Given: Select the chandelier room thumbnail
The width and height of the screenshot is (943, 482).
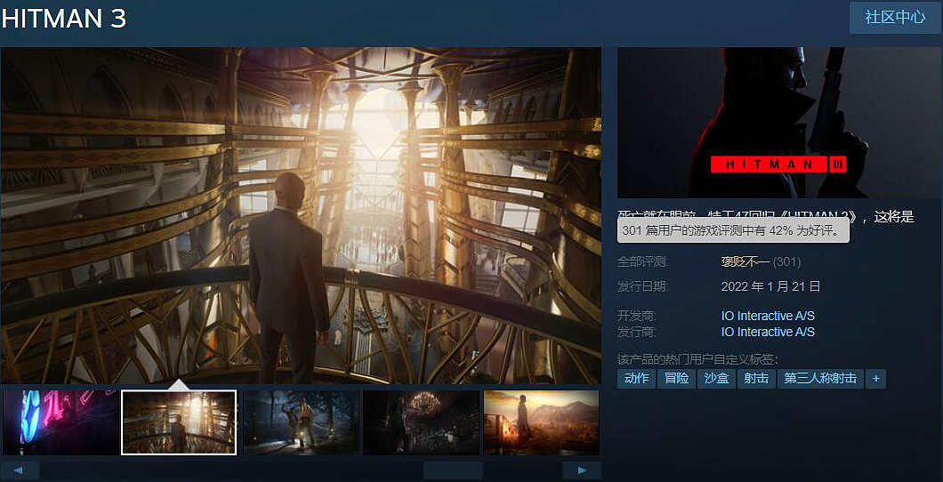Looking at the screenshot, I should (421, 422).
